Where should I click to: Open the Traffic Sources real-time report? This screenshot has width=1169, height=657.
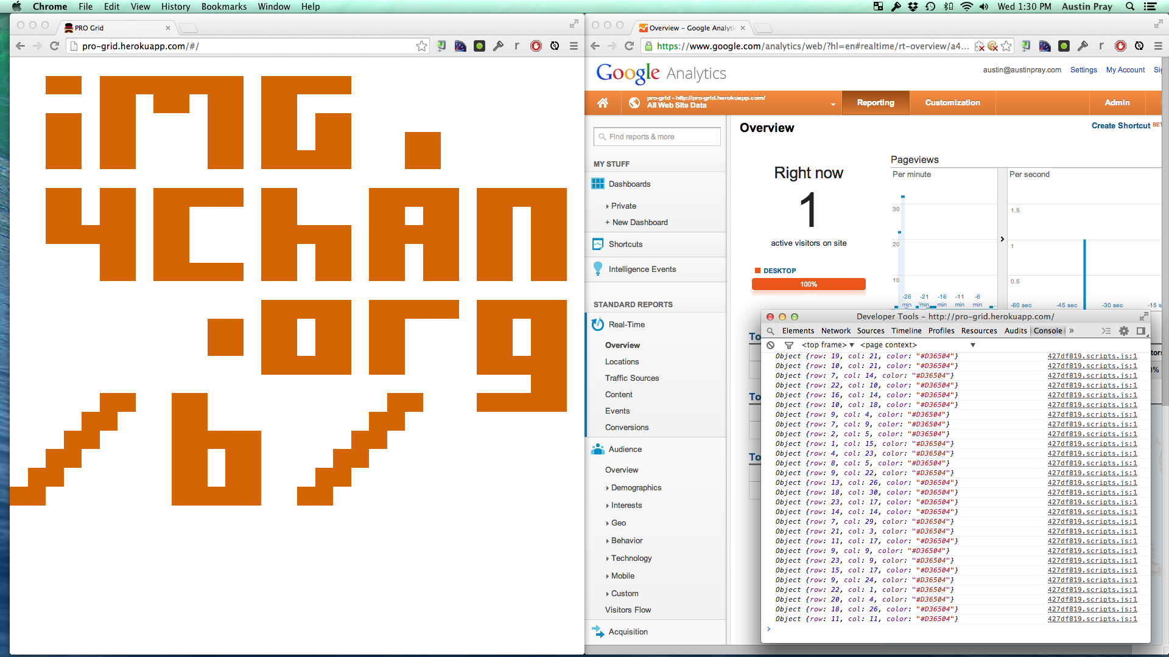632,378
